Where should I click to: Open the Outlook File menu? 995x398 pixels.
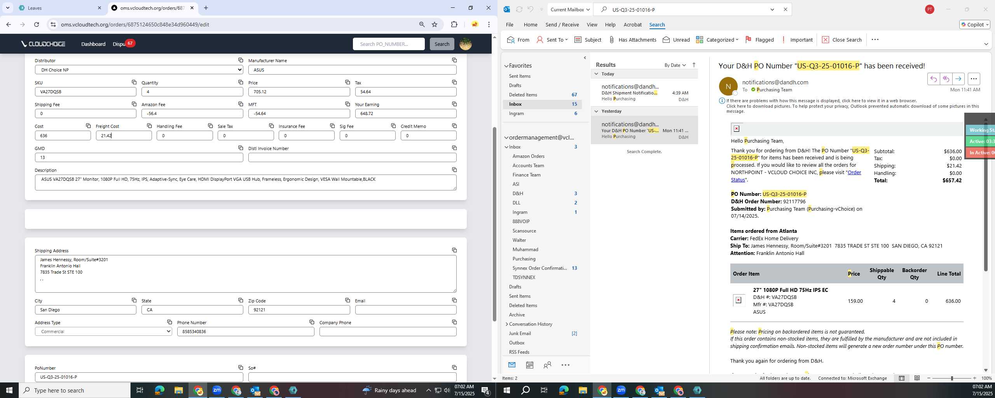click(x=509, y=24)
